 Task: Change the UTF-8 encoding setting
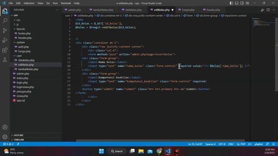coord(222,144)
